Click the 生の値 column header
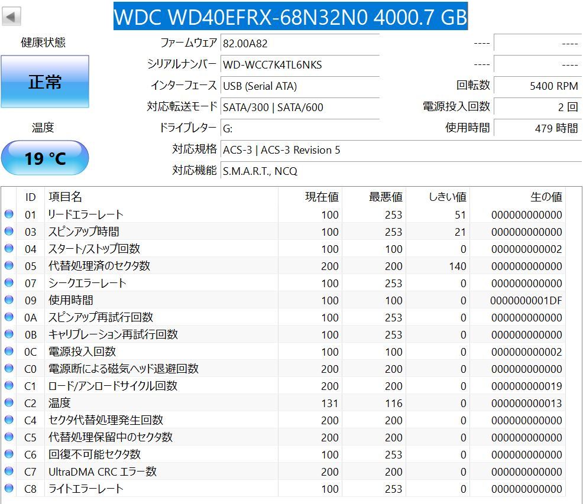 point(517,197)
